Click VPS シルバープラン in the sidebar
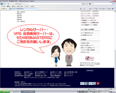116x93 pixels. (x=86, y=14)
